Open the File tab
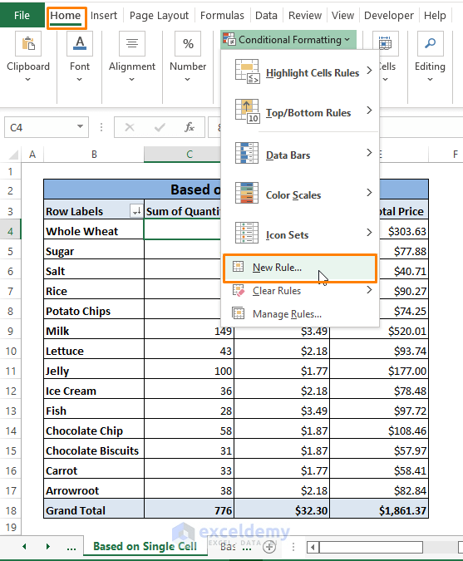The height and width of the screenshot is (561, 463). point(22,15)
